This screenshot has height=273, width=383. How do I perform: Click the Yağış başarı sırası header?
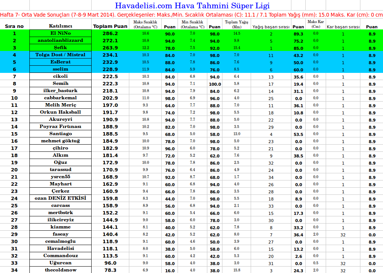tap(271, 27)
